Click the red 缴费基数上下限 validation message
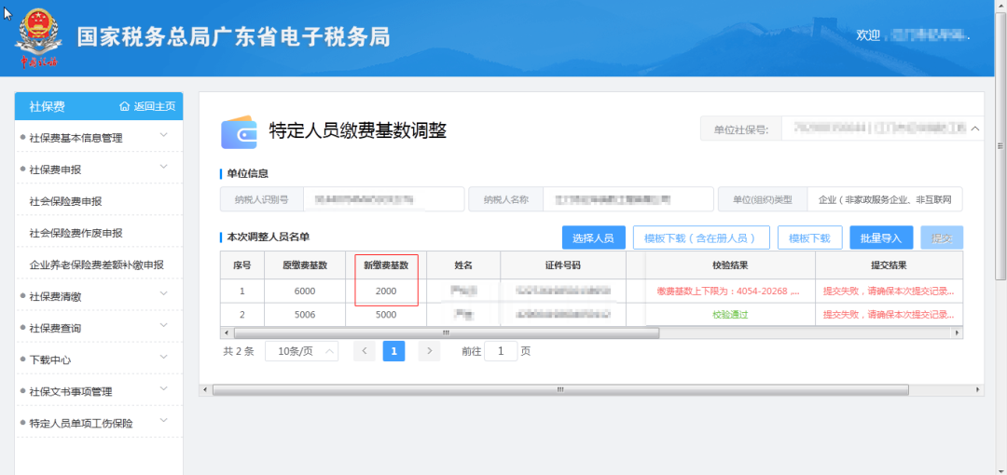This screenshot has width=1007, height=475. tap(728, 291)
